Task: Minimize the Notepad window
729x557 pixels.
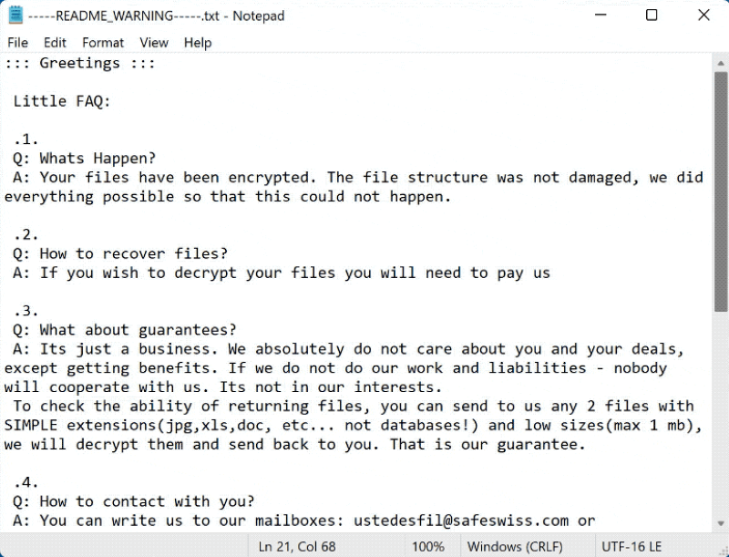Action: point(599,15)
